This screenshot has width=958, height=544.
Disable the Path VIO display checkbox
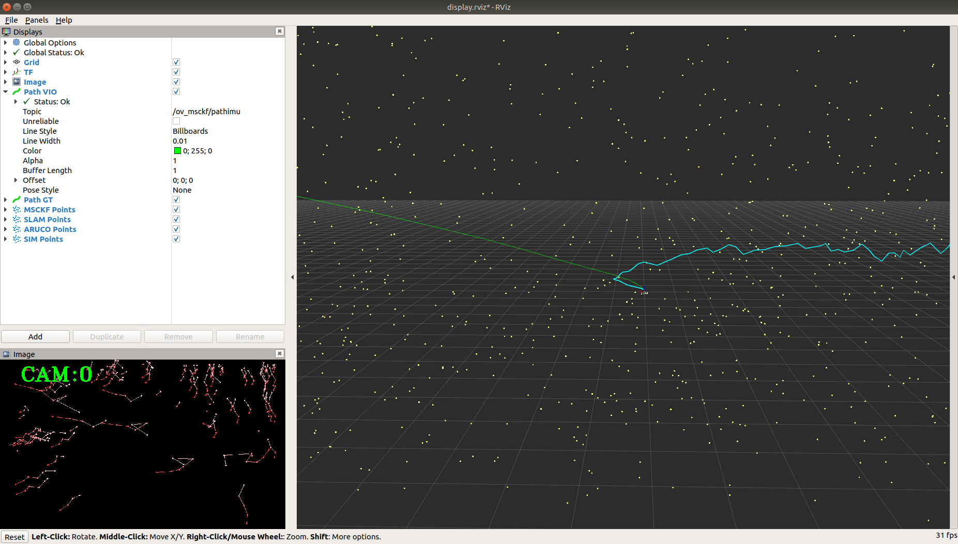click(x=176, y=91)
